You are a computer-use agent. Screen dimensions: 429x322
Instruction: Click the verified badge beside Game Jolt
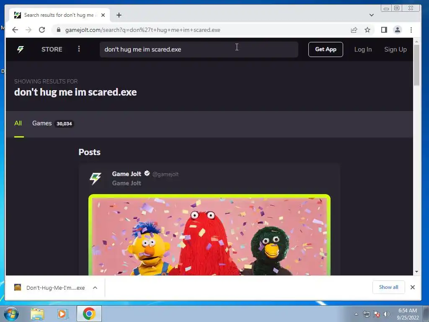tap(147, 173)
